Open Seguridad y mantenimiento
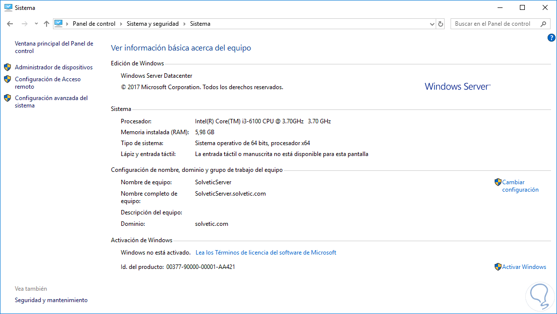Screen dimensions: 557x314 pyautogui.click(x=51, y=300)
